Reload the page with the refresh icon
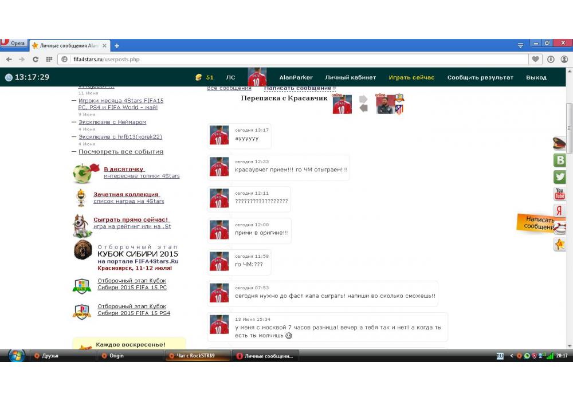The image size is (573, 401). (36, 59)
